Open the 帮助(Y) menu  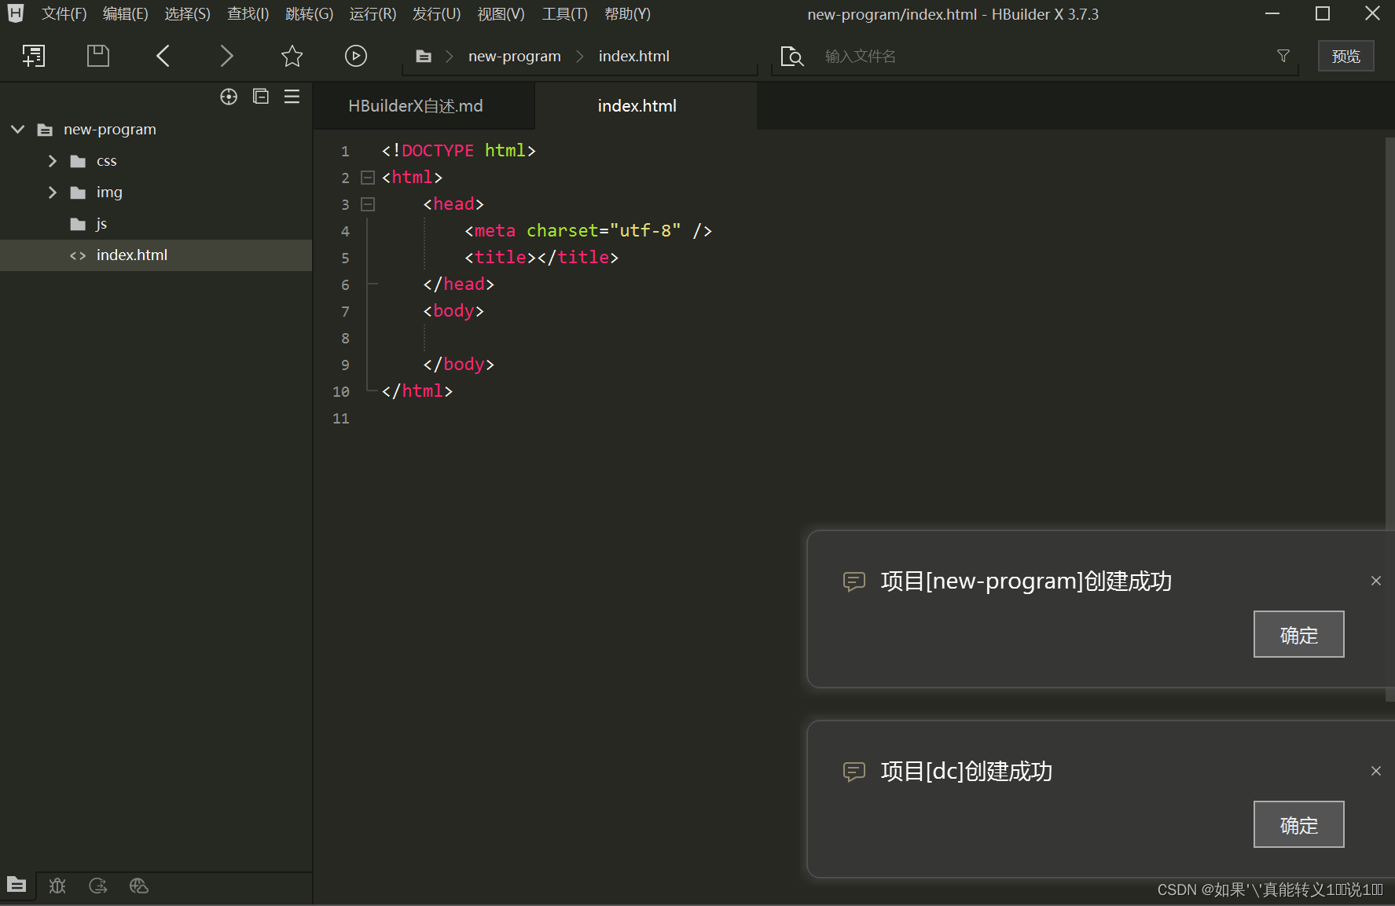coord(628,14)
